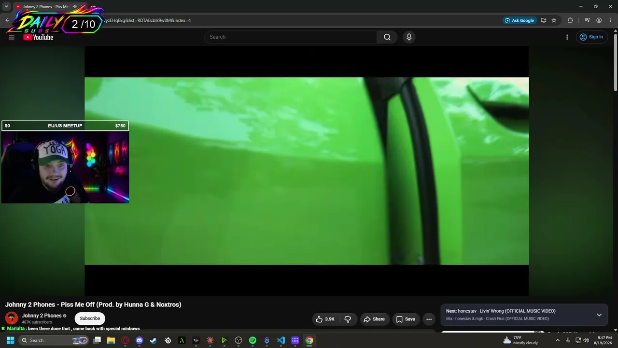This screenshot has height=348, width=618.
Task: Open the weather widget showing 73°F
Action: [x=520, y=340]
